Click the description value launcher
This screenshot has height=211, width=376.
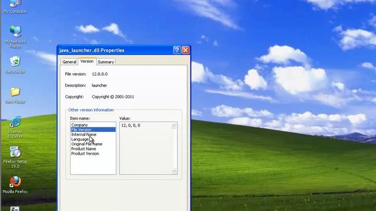99,86
